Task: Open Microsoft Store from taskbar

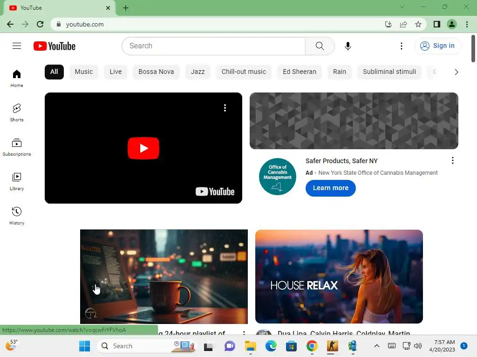Action: pos(291,346)
